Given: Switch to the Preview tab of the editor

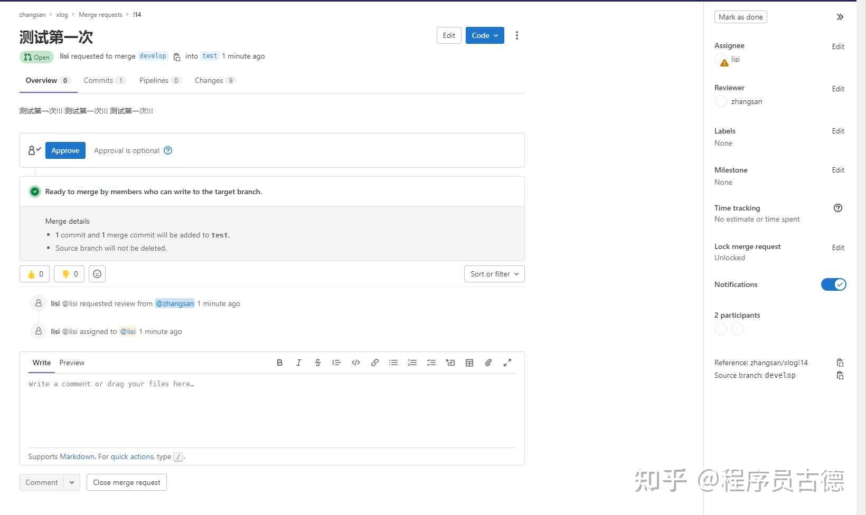Looking at the screenshot, I should 72,363.
